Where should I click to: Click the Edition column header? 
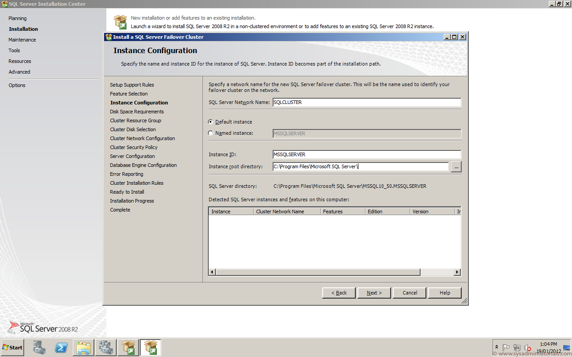coord(388,212)
